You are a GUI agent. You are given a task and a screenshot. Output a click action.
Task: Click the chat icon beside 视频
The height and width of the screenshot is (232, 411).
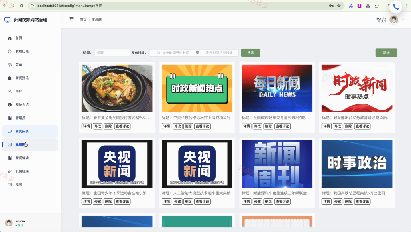coord(10,185)
